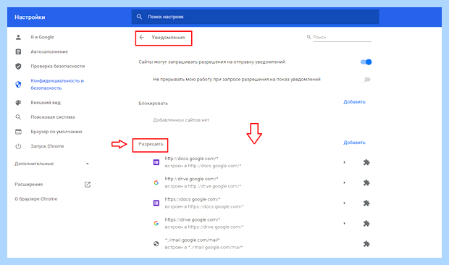Screen dimensions: 449x265
Task: Open Внешний вид settings section
Action: pyautogui.click(x=46, y=102)
